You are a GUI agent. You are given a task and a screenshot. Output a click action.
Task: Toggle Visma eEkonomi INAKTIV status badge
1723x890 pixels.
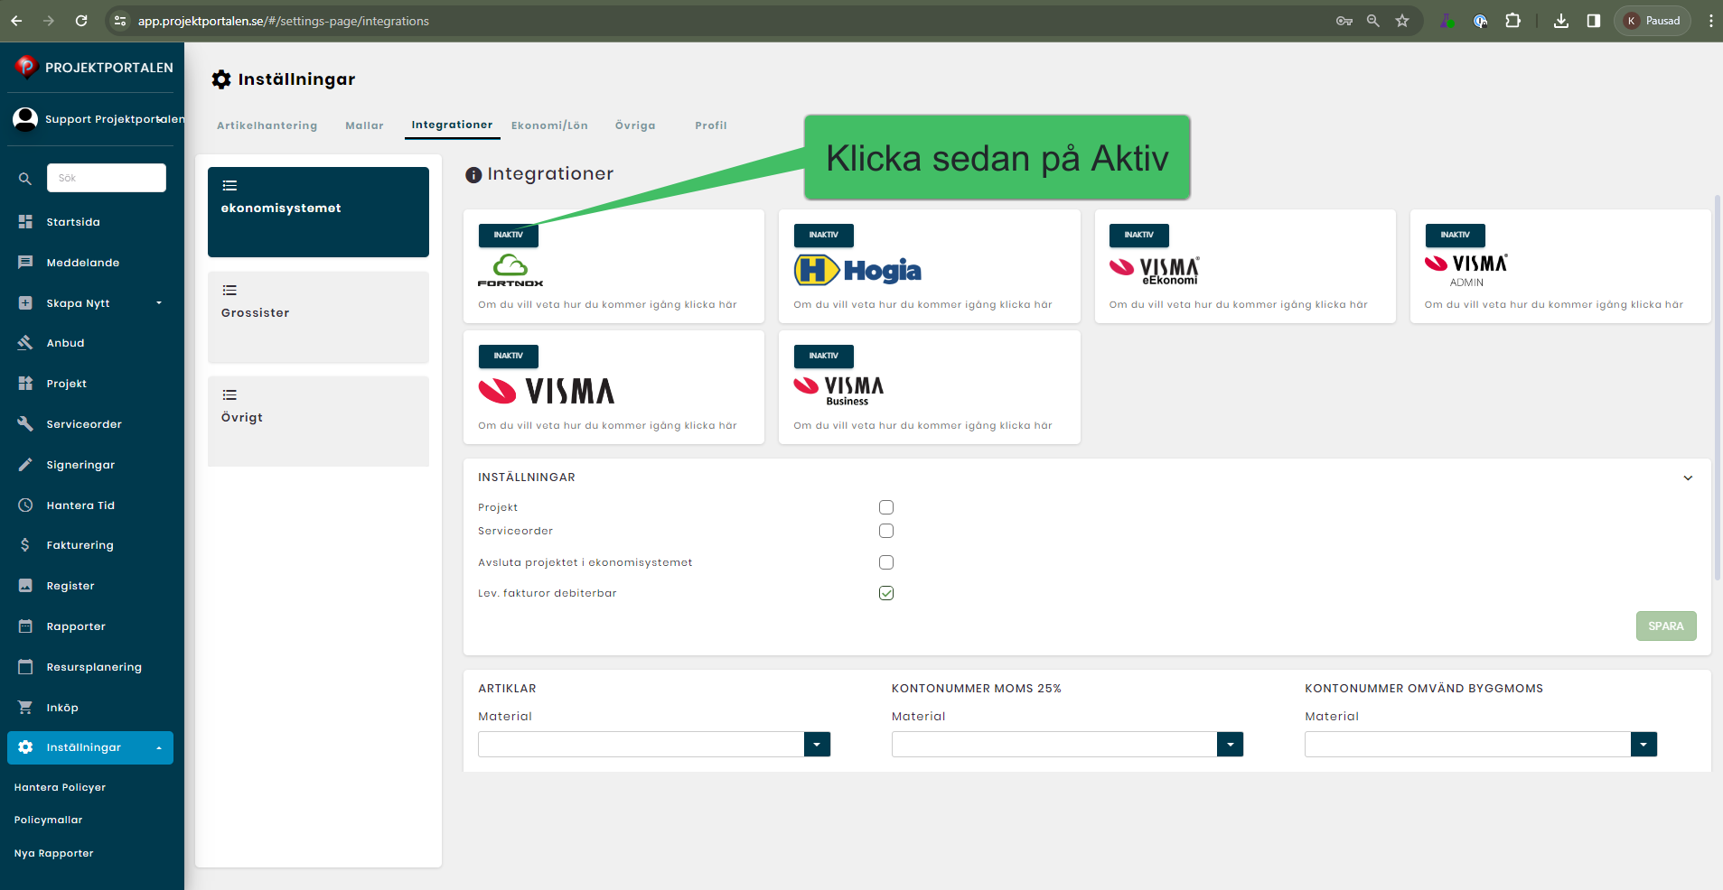[x=1139, y=235]
